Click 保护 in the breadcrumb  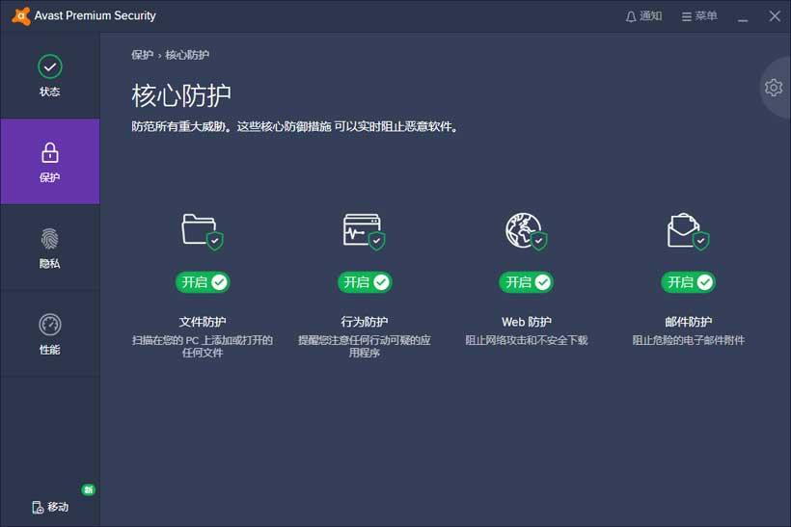coord(142,55)
